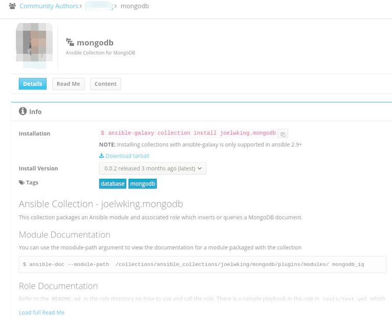Click the Info circle icon
The height and width of the screenshot is (319, 392).
tap(23, 111)
